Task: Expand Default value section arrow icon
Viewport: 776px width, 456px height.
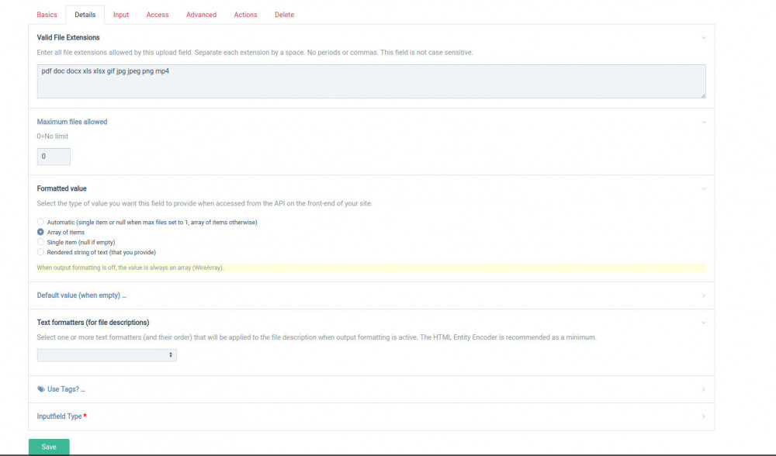Action: click(x=704, y=295)
